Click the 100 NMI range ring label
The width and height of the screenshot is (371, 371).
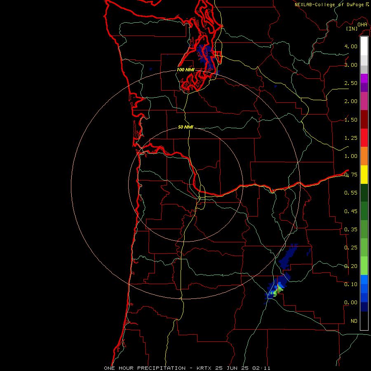[x=185, y=70]
